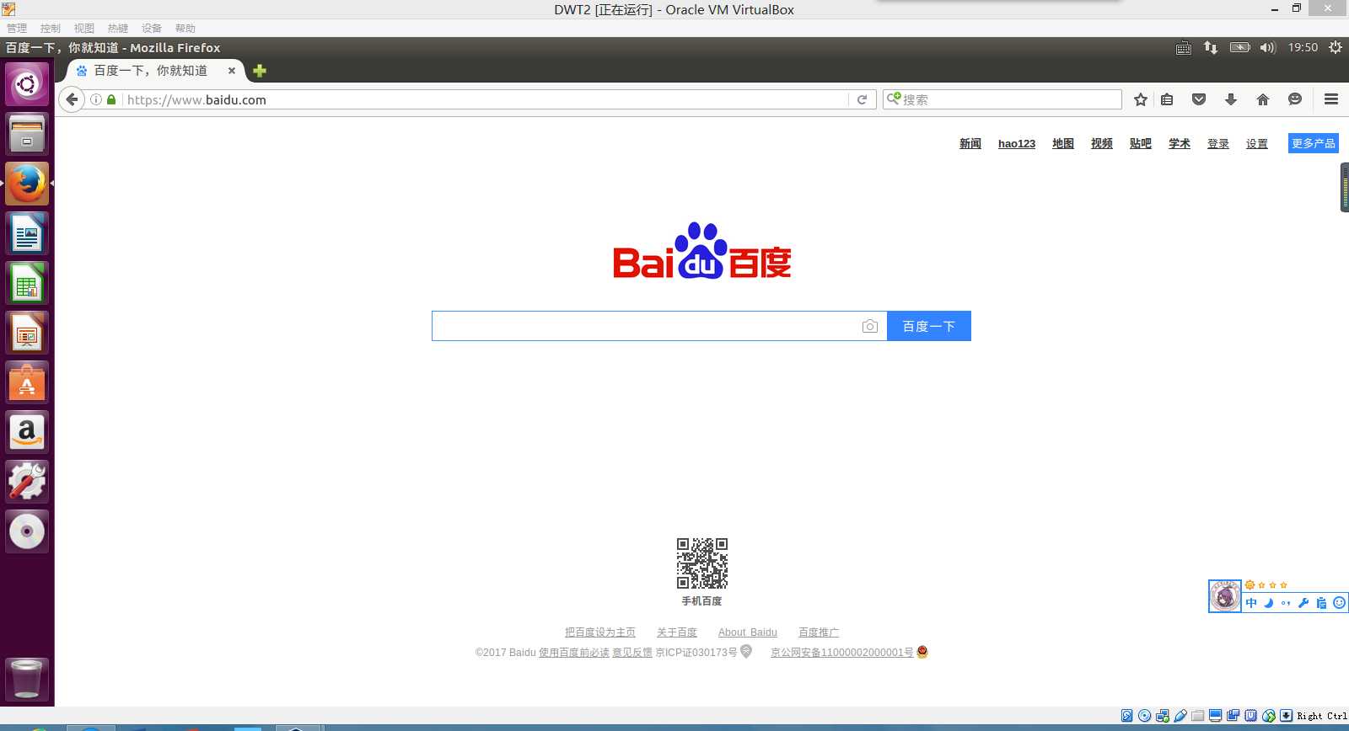Click the 登录 login link
The image size is (1349, 731).
(x=1218, y=144)
